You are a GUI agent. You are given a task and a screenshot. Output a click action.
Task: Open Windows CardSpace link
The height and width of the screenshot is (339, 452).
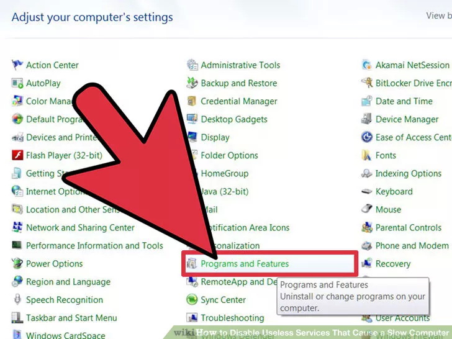point(65,335)
